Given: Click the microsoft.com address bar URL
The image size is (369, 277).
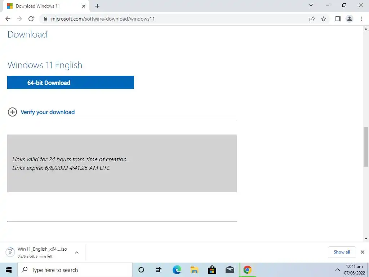Looking at the screenshot, I should pyautogui.click(x=103, y=19).
